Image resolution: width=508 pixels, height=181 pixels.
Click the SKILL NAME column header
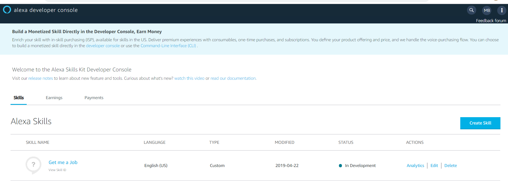coord(37,142)
